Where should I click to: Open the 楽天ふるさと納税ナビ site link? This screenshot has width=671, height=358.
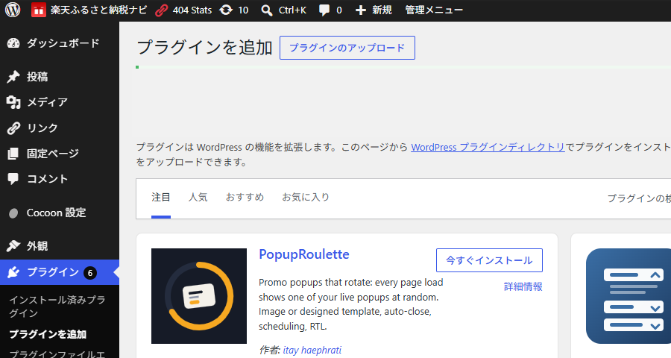click(98, 10)
